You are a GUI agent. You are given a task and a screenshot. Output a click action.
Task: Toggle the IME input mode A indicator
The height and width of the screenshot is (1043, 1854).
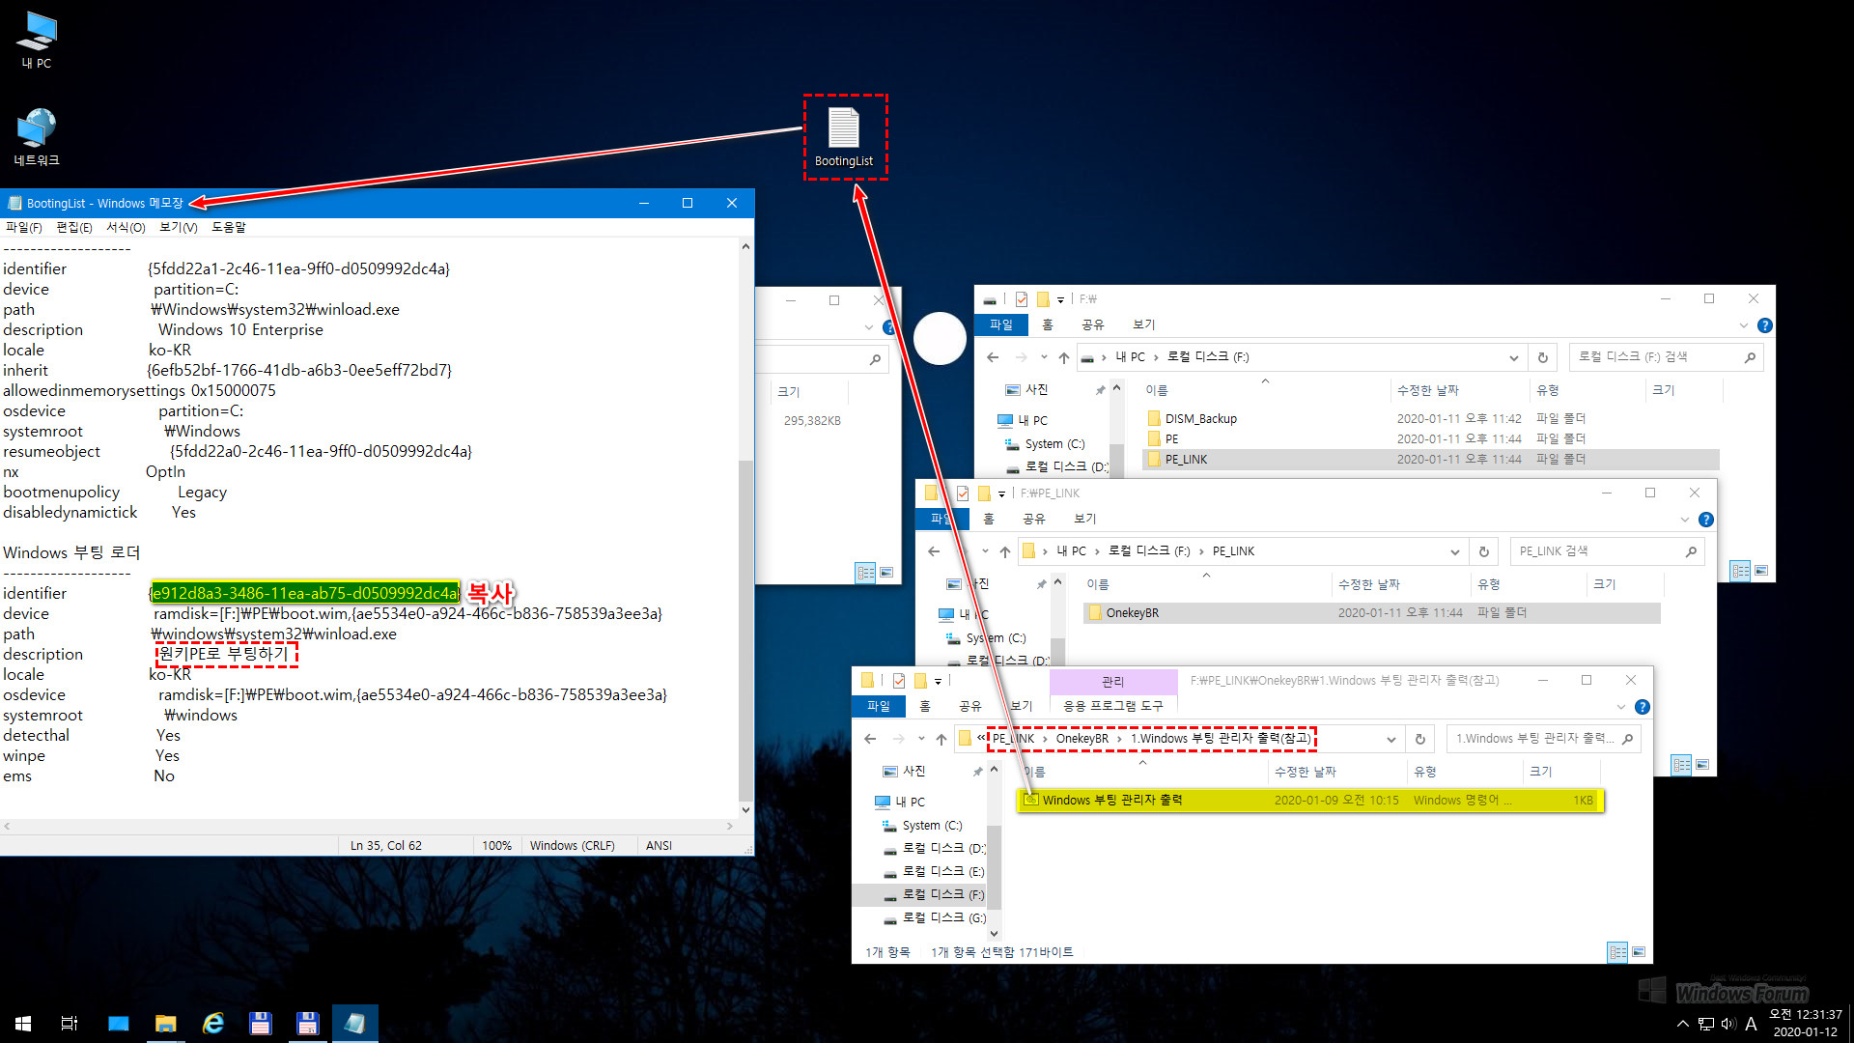(1751, 1024)
